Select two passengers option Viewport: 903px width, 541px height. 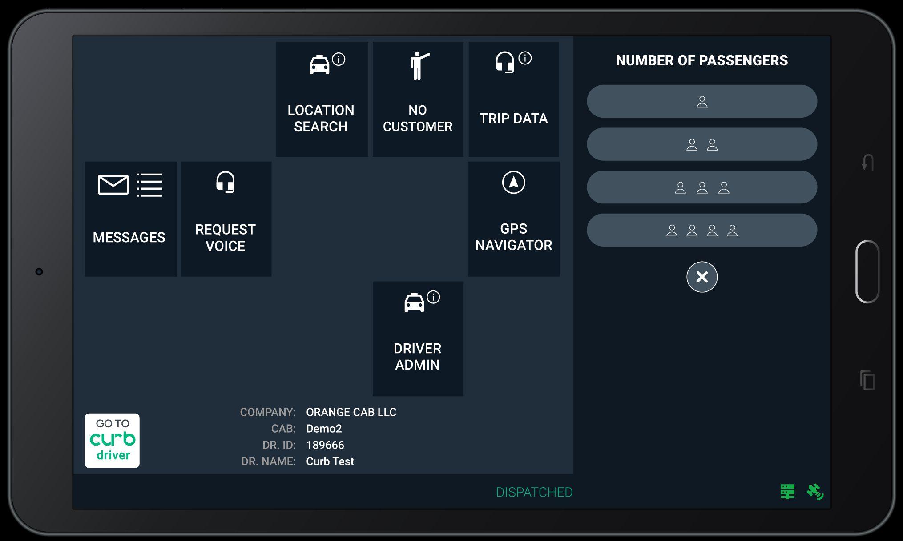(x=701, y=144)
